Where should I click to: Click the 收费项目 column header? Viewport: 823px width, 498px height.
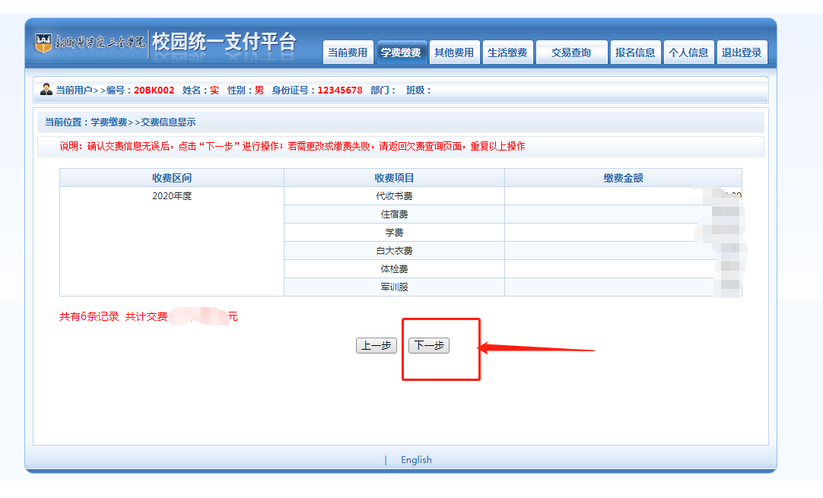tap(394, 178)
